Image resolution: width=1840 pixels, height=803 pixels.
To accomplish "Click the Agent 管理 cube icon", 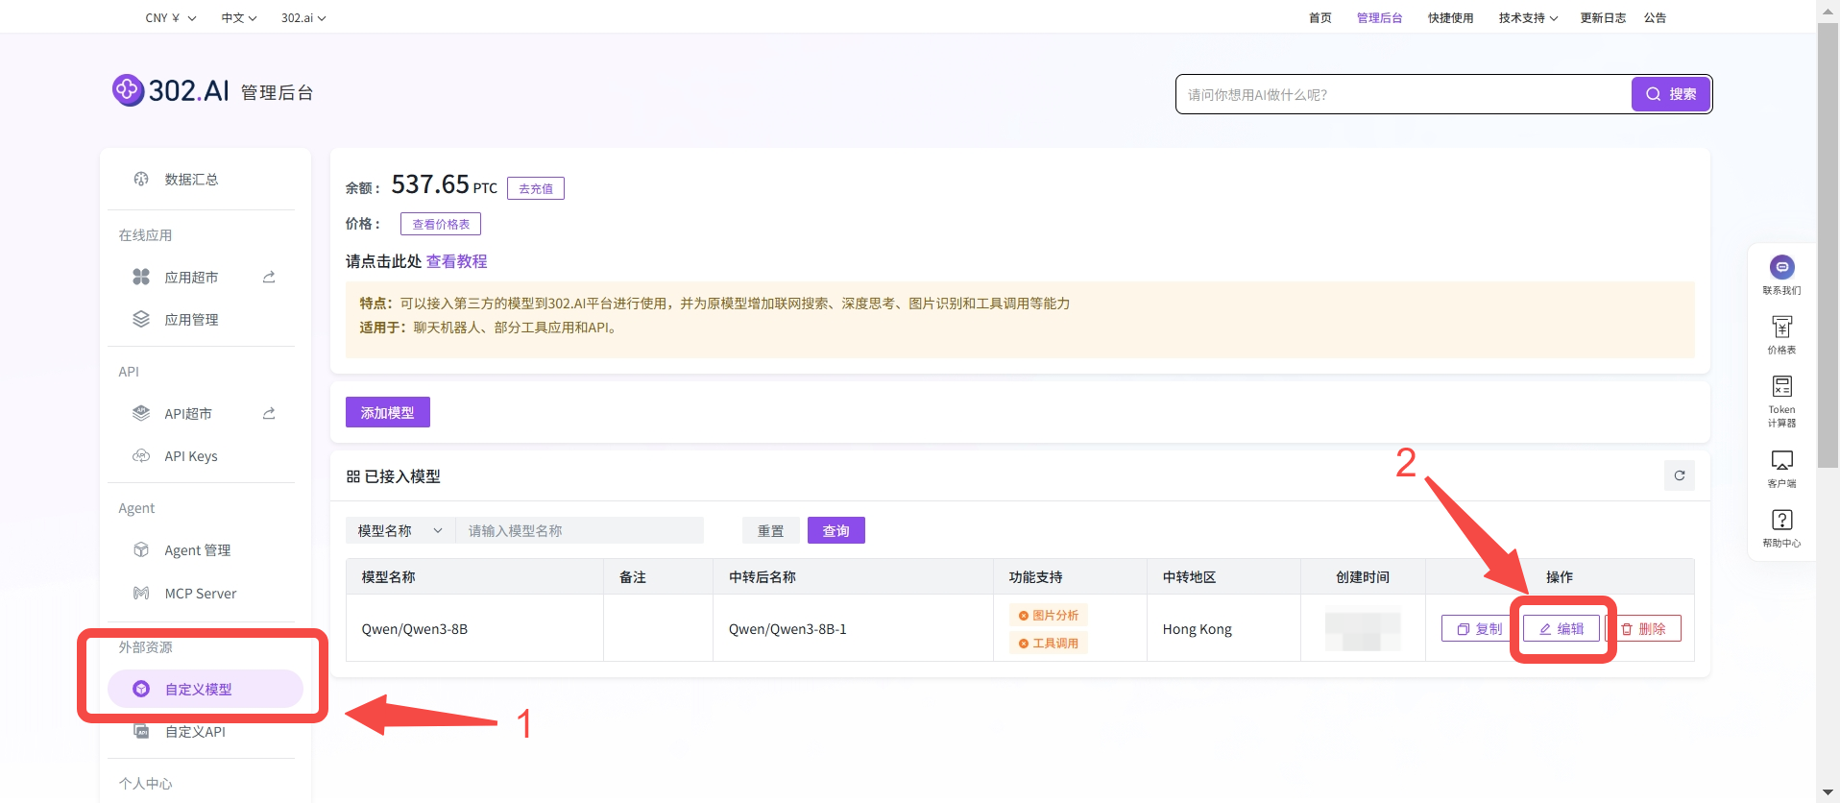I will (x=141, y=549).
